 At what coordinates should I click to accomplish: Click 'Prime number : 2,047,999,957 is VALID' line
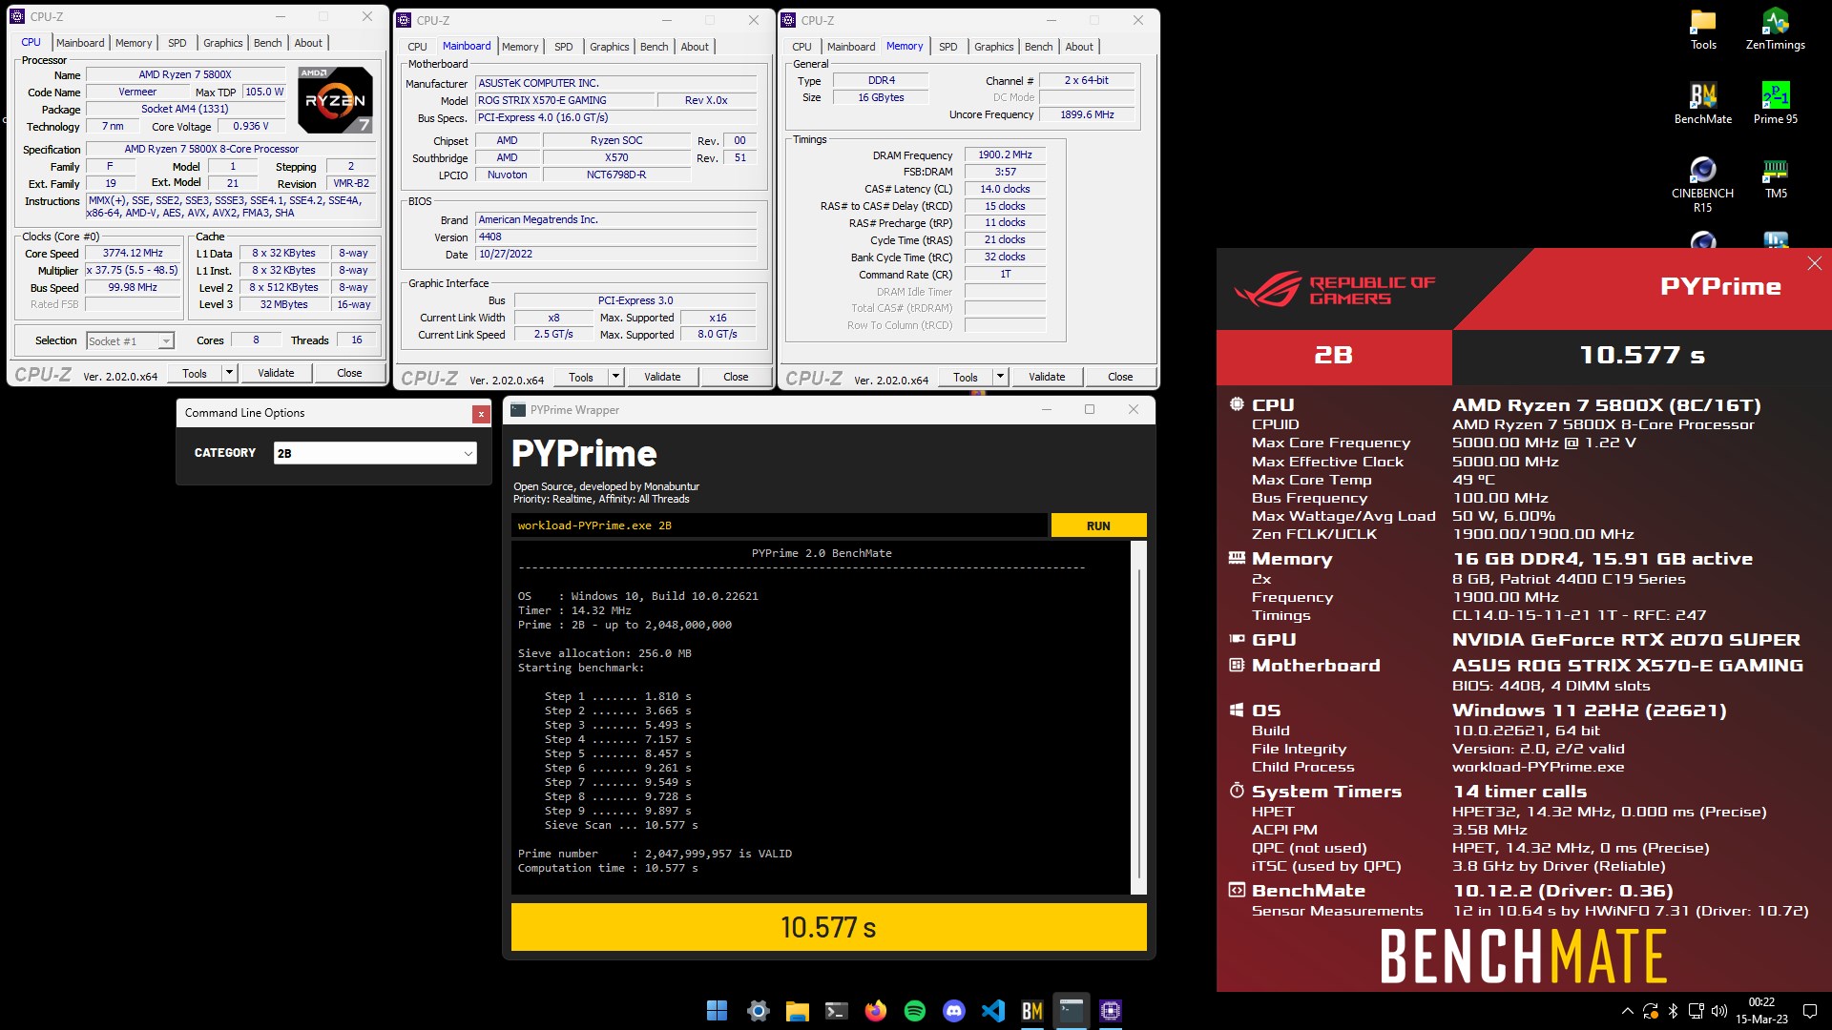pos(655,854)
